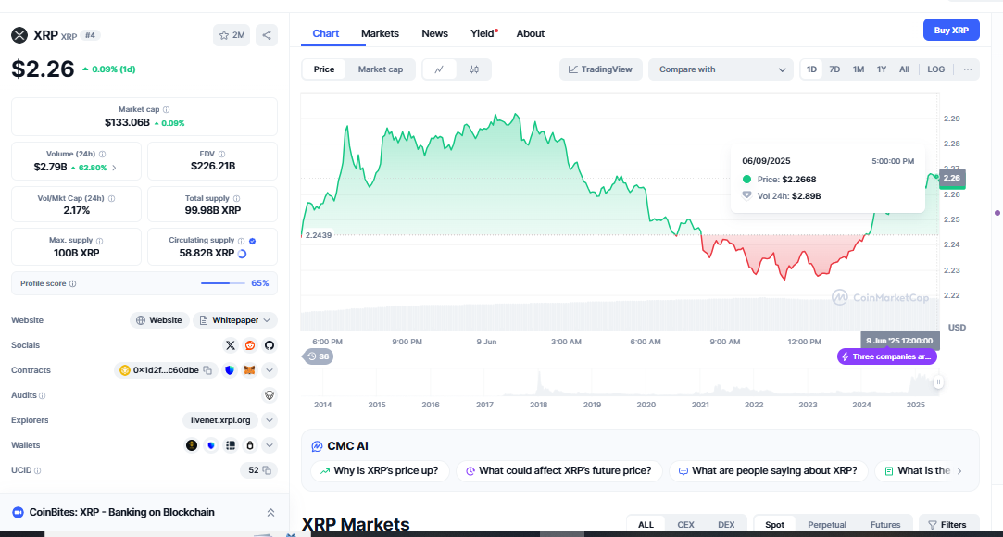Image resolution: width=1003 pixels, height=537 pixels.
Task: Click the Buy XRP button
Action: coord(951,30)
